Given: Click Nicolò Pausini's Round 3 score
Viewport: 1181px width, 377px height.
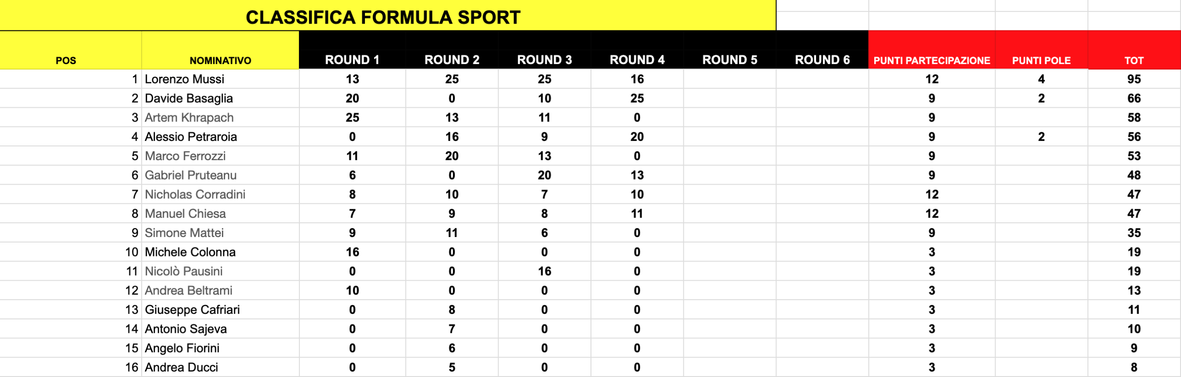Looking at the screenshot, I should [x=544, y=271].
